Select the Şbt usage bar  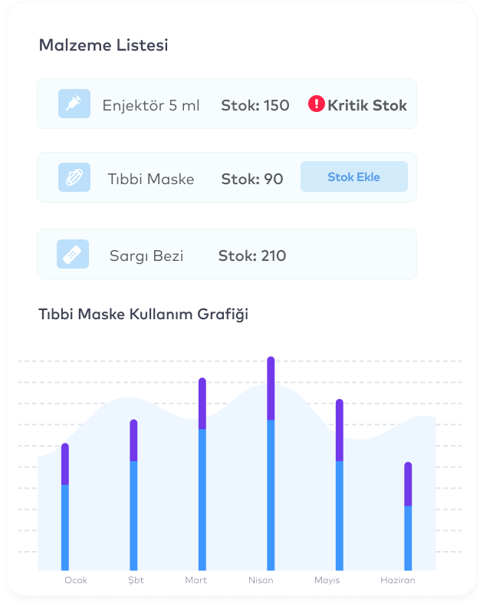[x=133, y=495]
